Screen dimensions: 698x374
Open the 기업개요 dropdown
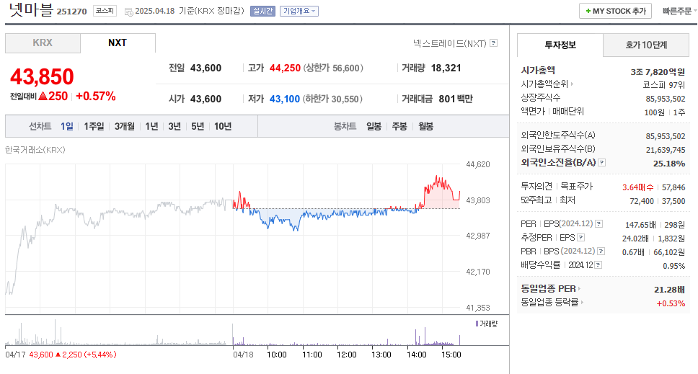coord(299,11)
